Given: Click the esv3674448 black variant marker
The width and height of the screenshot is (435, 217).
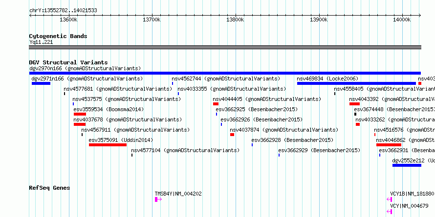Looking at the screenshot, I should pos(355,114).
